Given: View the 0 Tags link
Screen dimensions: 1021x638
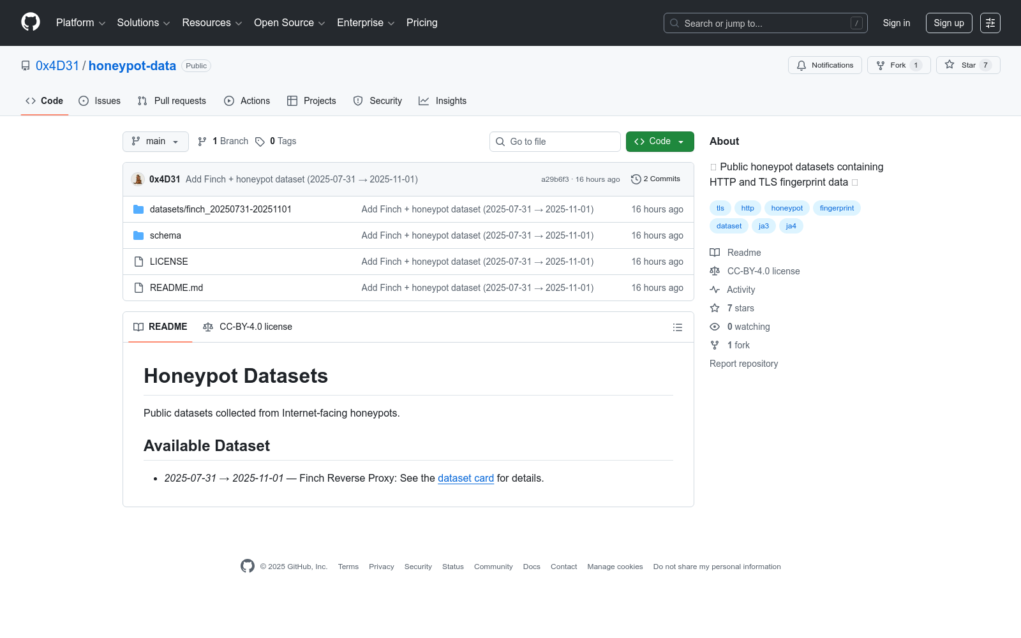Looking at the screenshot, I should (x=276, y=142).
